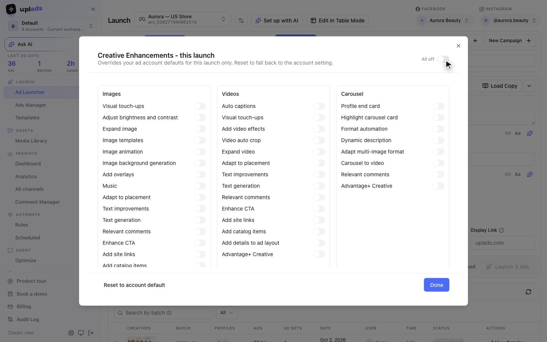Click the New Campaign button

pos(510,41)
